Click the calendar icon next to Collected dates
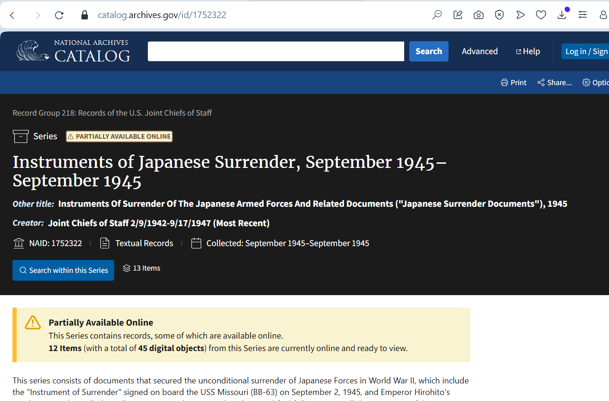Viewport: 609px width, 401px height. (x=196, y=243)
